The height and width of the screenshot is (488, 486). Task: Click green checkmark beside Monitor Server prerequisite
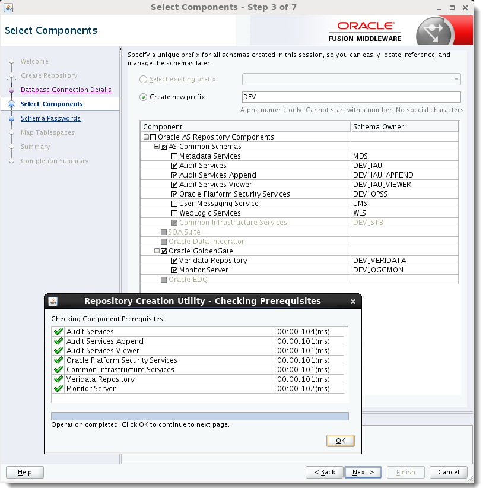pyautogui.click(x=59, y=388)
